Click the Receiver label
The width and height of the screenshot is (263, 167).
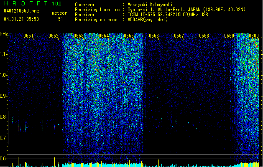(85, 15)
